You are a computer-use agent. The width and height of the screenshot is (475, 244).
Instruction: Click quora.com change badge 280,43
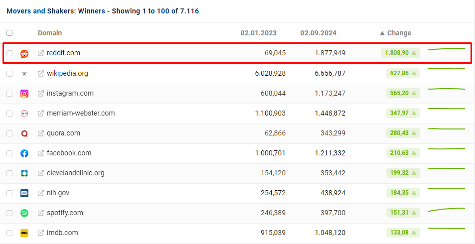pos(403,133)
